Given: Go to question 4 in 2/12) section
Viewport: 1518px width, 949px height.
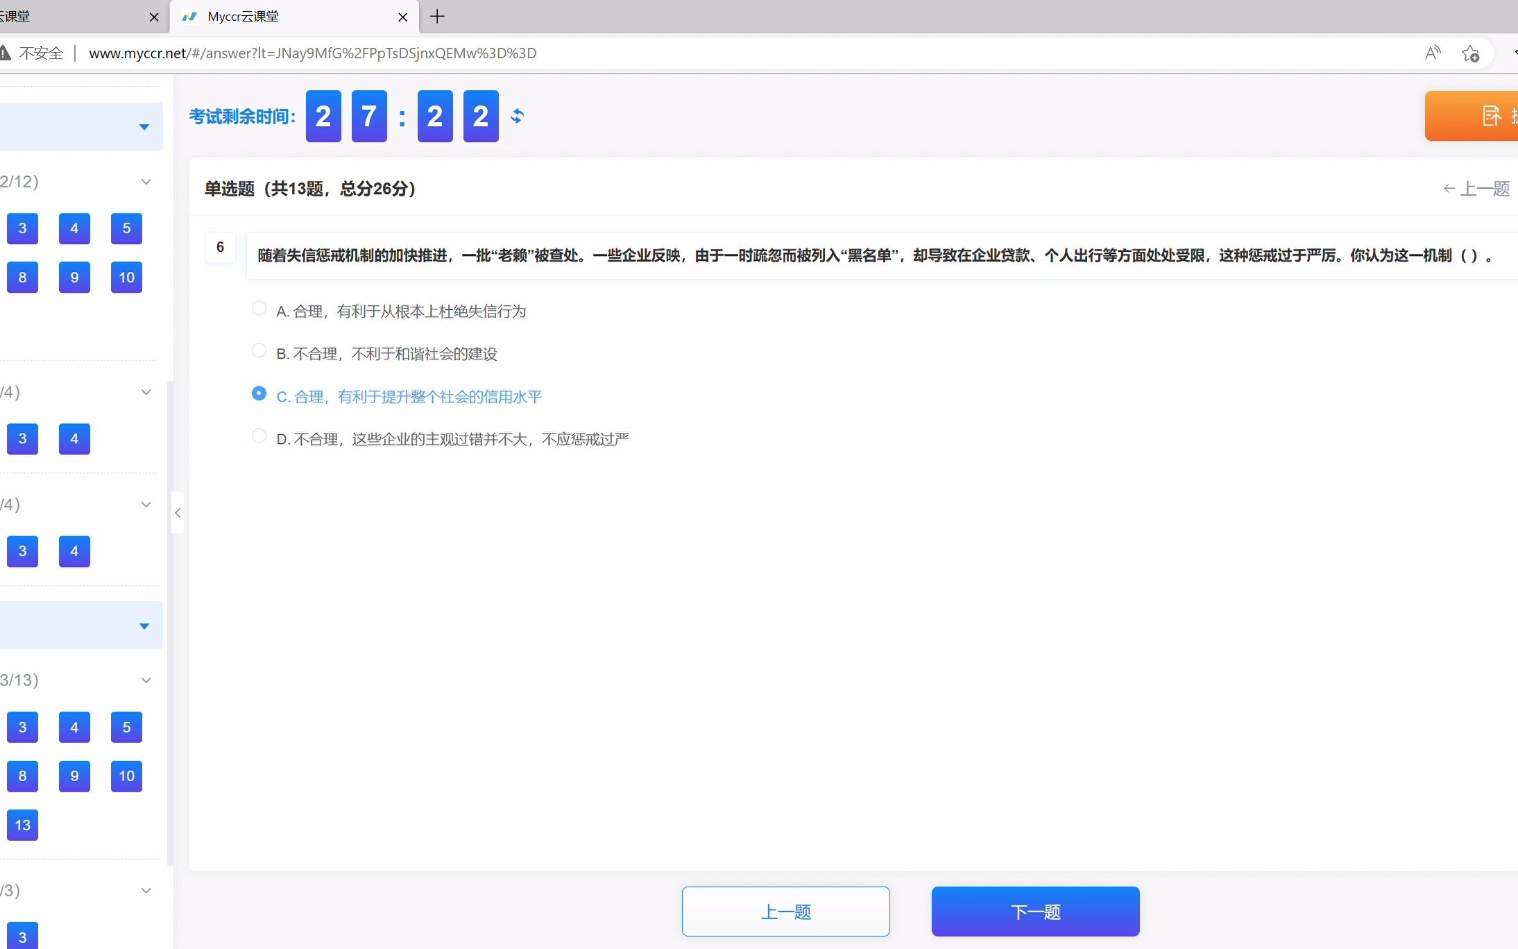Looking at the screenshot, I should 74,228.
